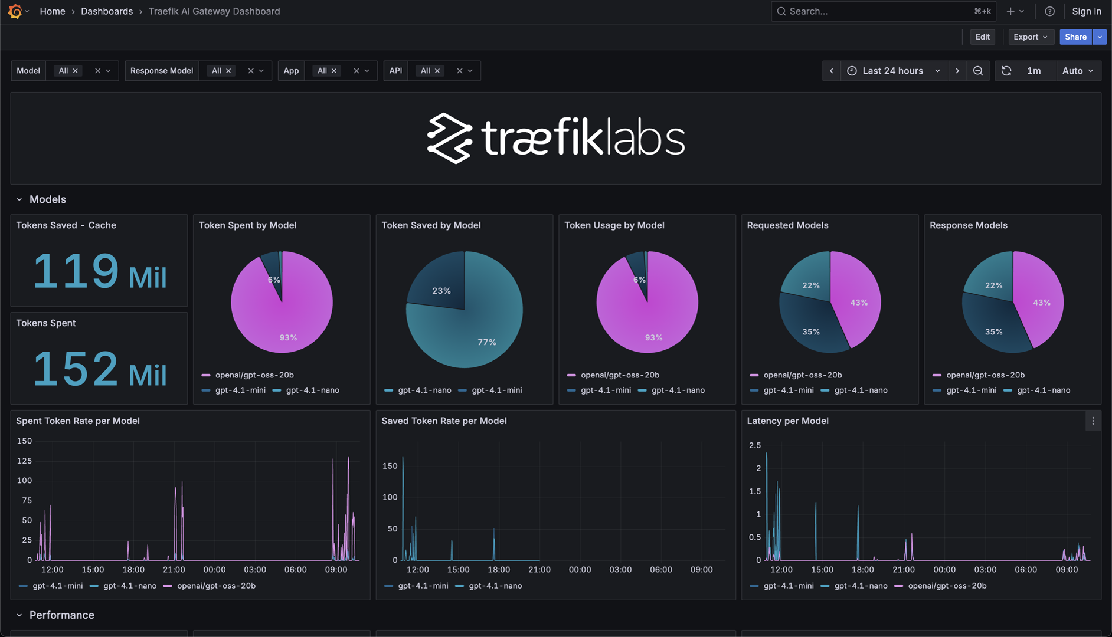Click the 152 Mil tokens spent value
Image resolution: width=1112 pixels, height=637 pixels.
pos(99,369)
